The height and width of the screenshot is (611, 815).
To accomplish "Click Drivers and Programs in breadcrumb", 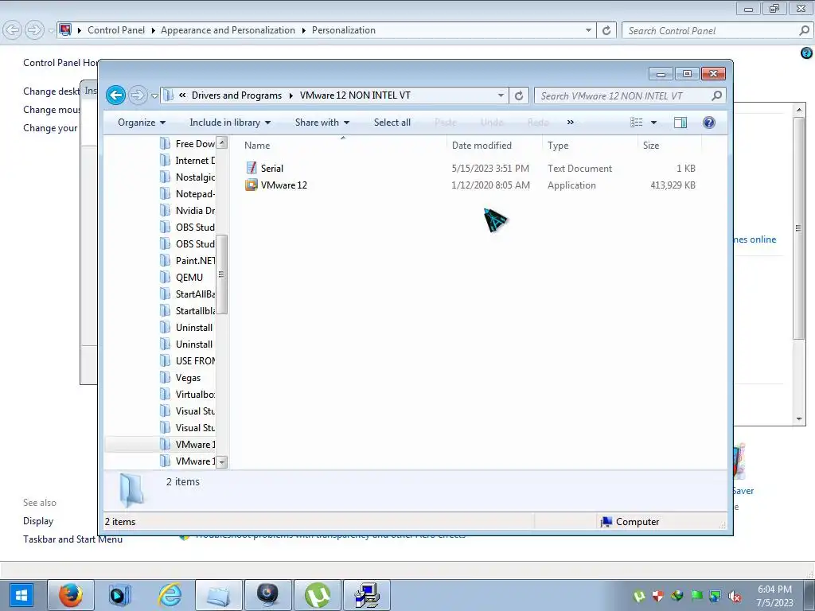I will pyautogui.click(x=236, y=95).
